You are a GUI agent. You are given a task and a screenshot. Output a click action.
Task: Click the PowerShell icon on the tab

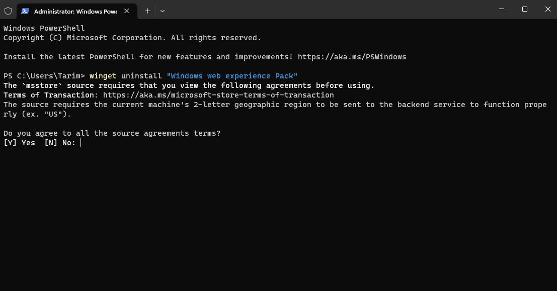(25, 11)
